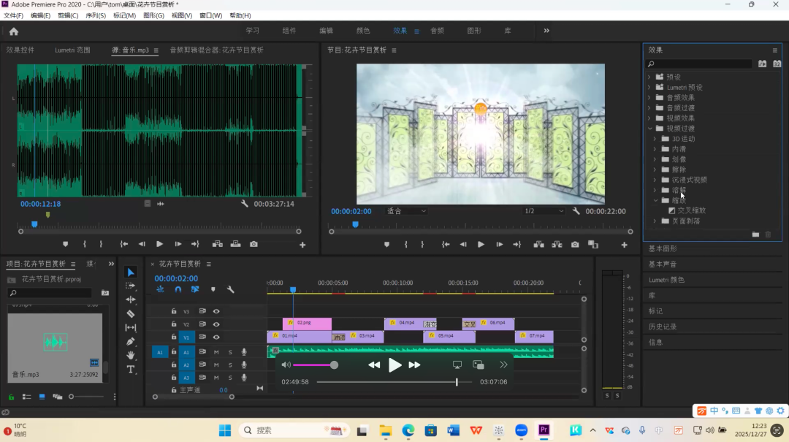789x442 pixels.
Task: Collapse the 视频过渡 folder
Action: [649, 129]
